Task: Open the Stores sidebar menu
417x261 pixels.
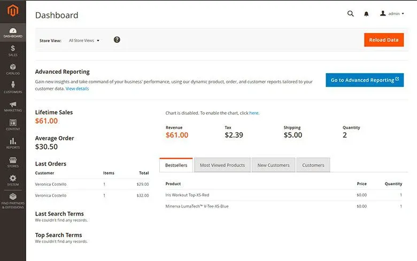Action: 13,162
